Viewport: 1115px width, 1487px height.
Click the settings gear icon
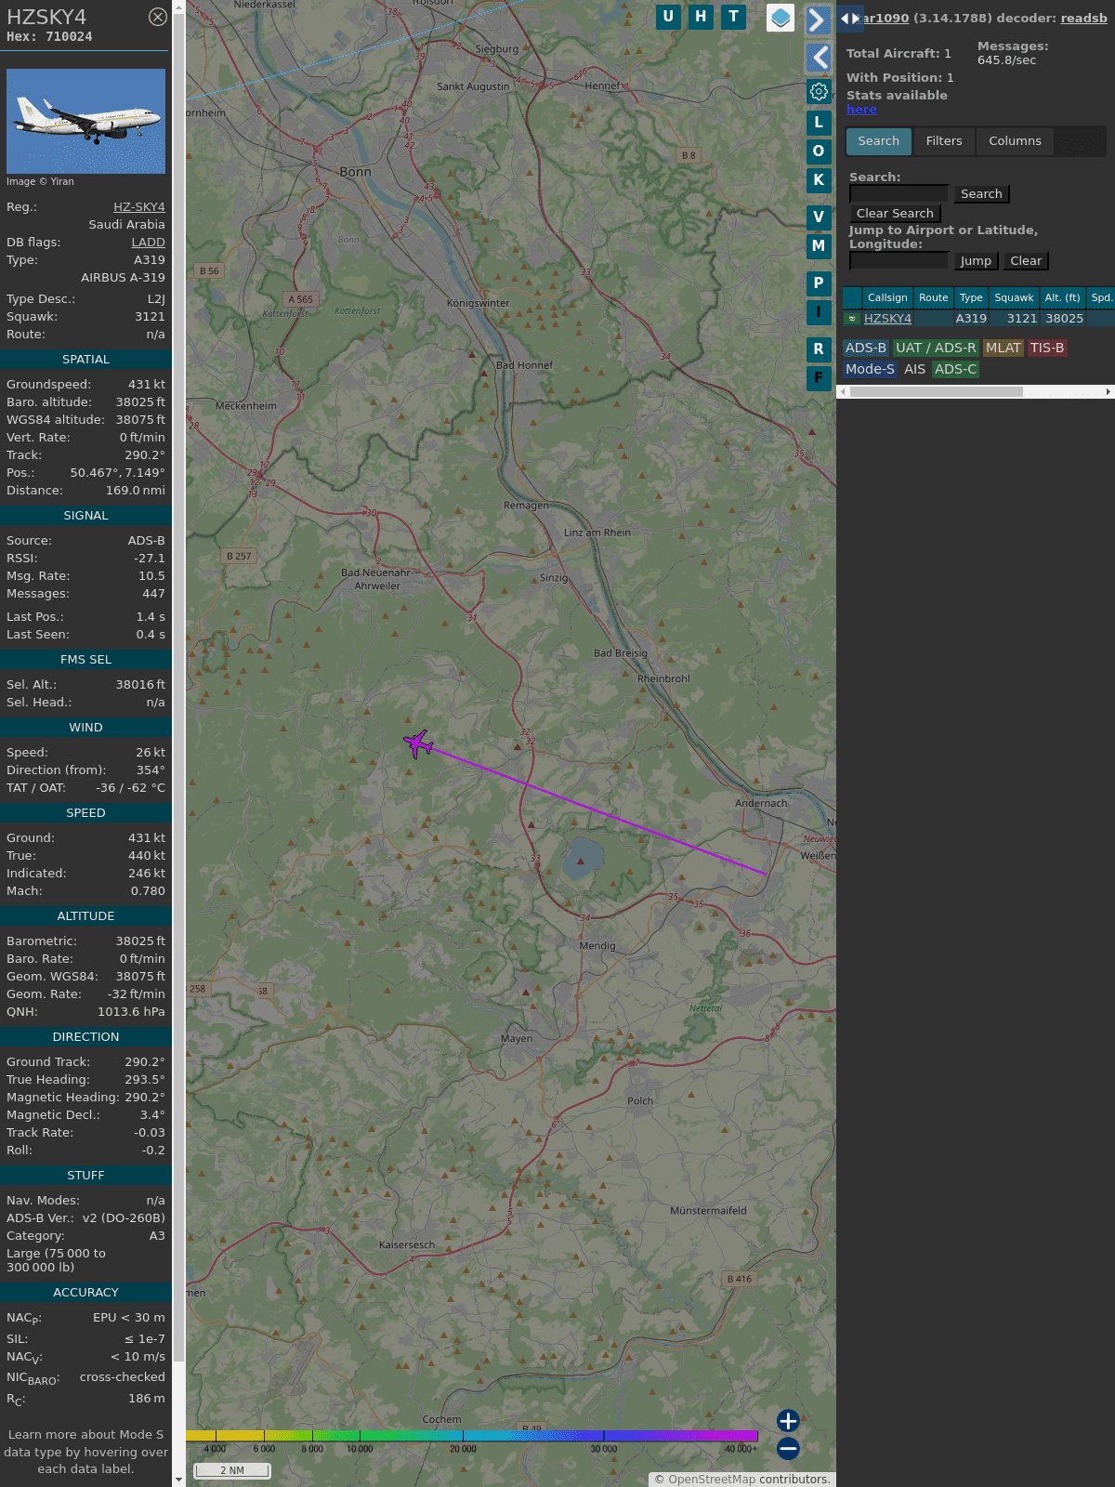tap(819, 91)
